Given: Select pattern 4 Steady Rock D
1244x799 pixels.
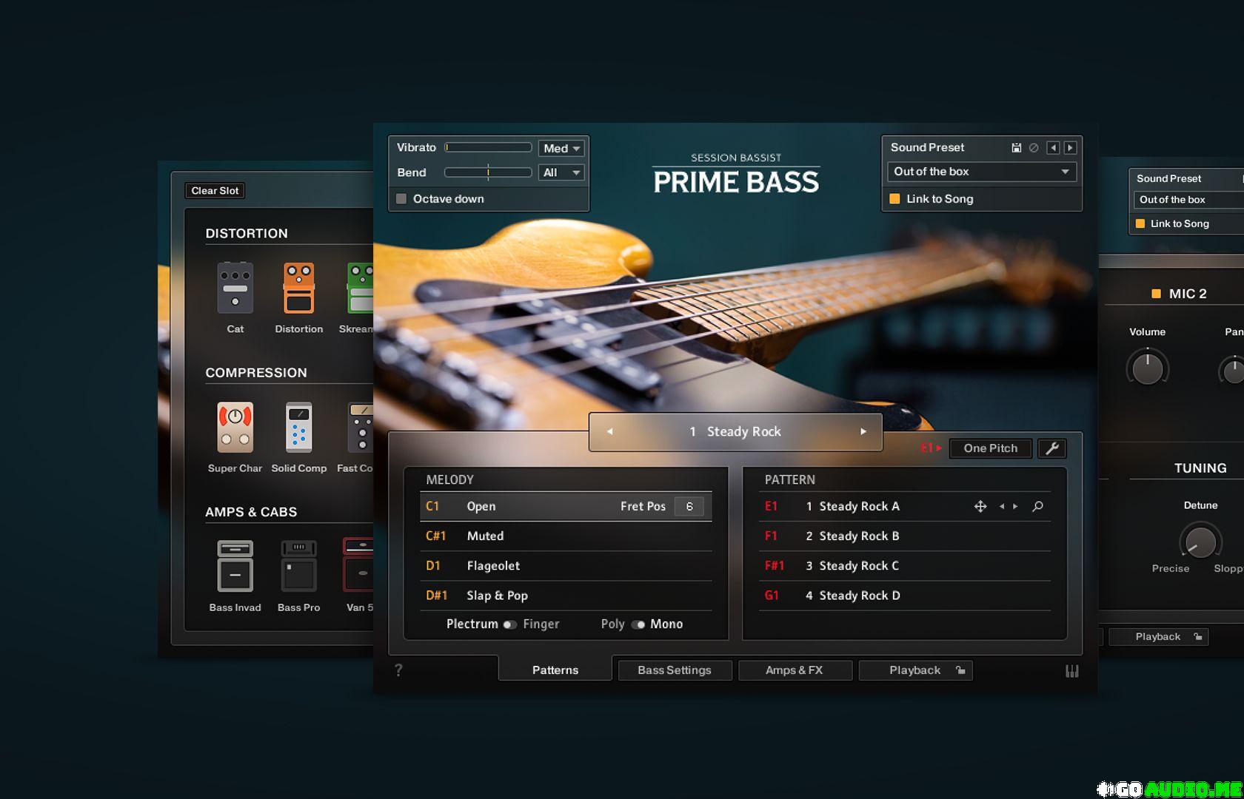Looking at the screenshot, I should 904,596.
